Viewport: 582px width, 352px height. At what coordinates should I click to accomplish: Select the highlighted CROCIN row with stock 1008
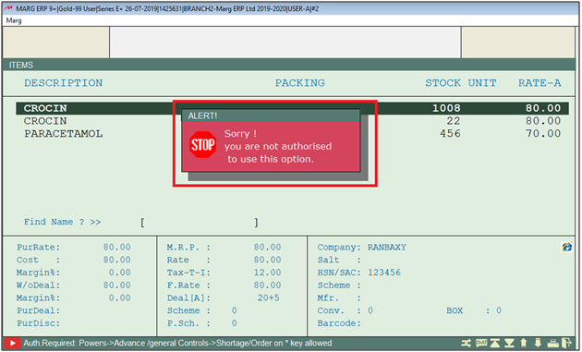[292, 108]
